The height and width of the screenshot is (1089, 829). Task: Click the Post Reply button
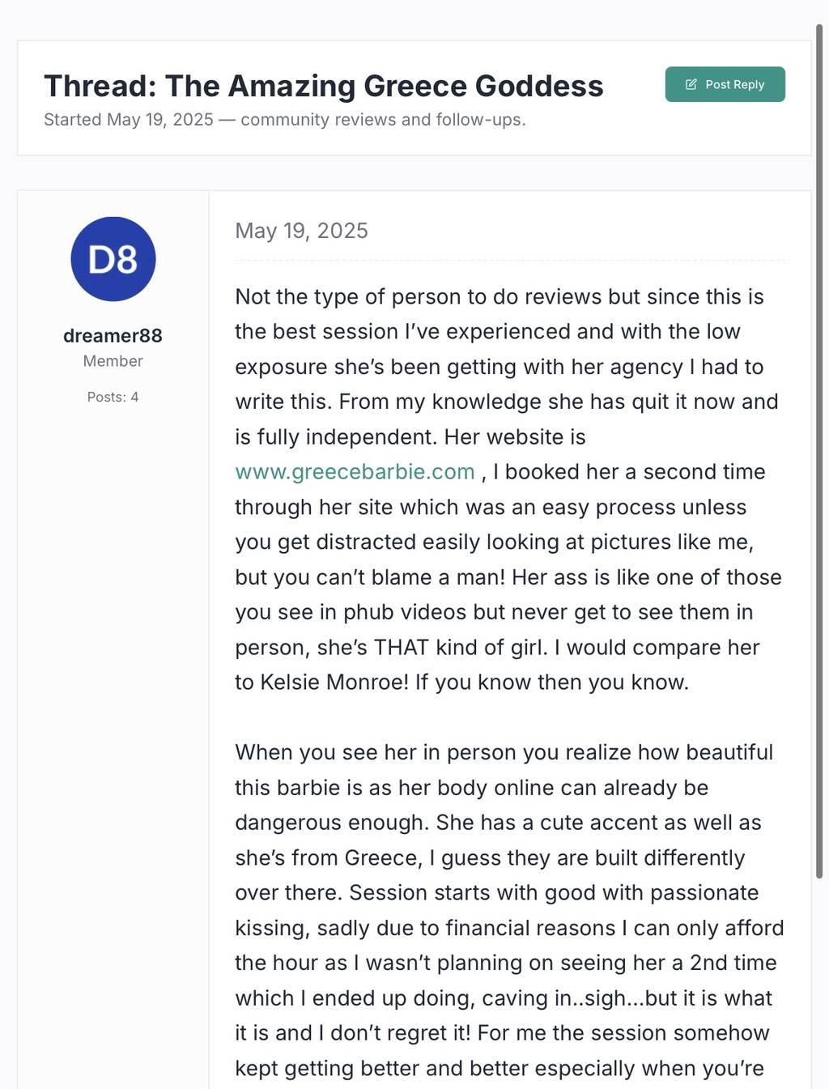(725, 84)
